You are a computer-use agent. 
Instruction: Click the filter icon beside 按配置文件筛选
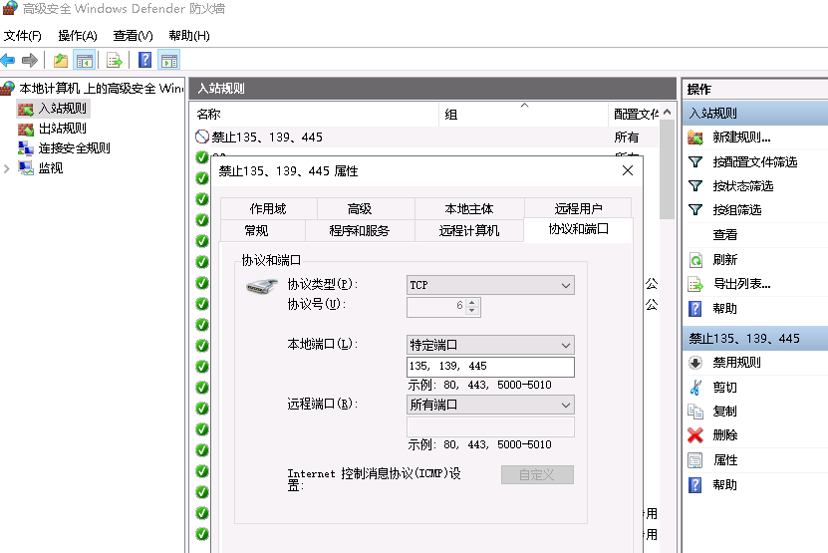695,162
